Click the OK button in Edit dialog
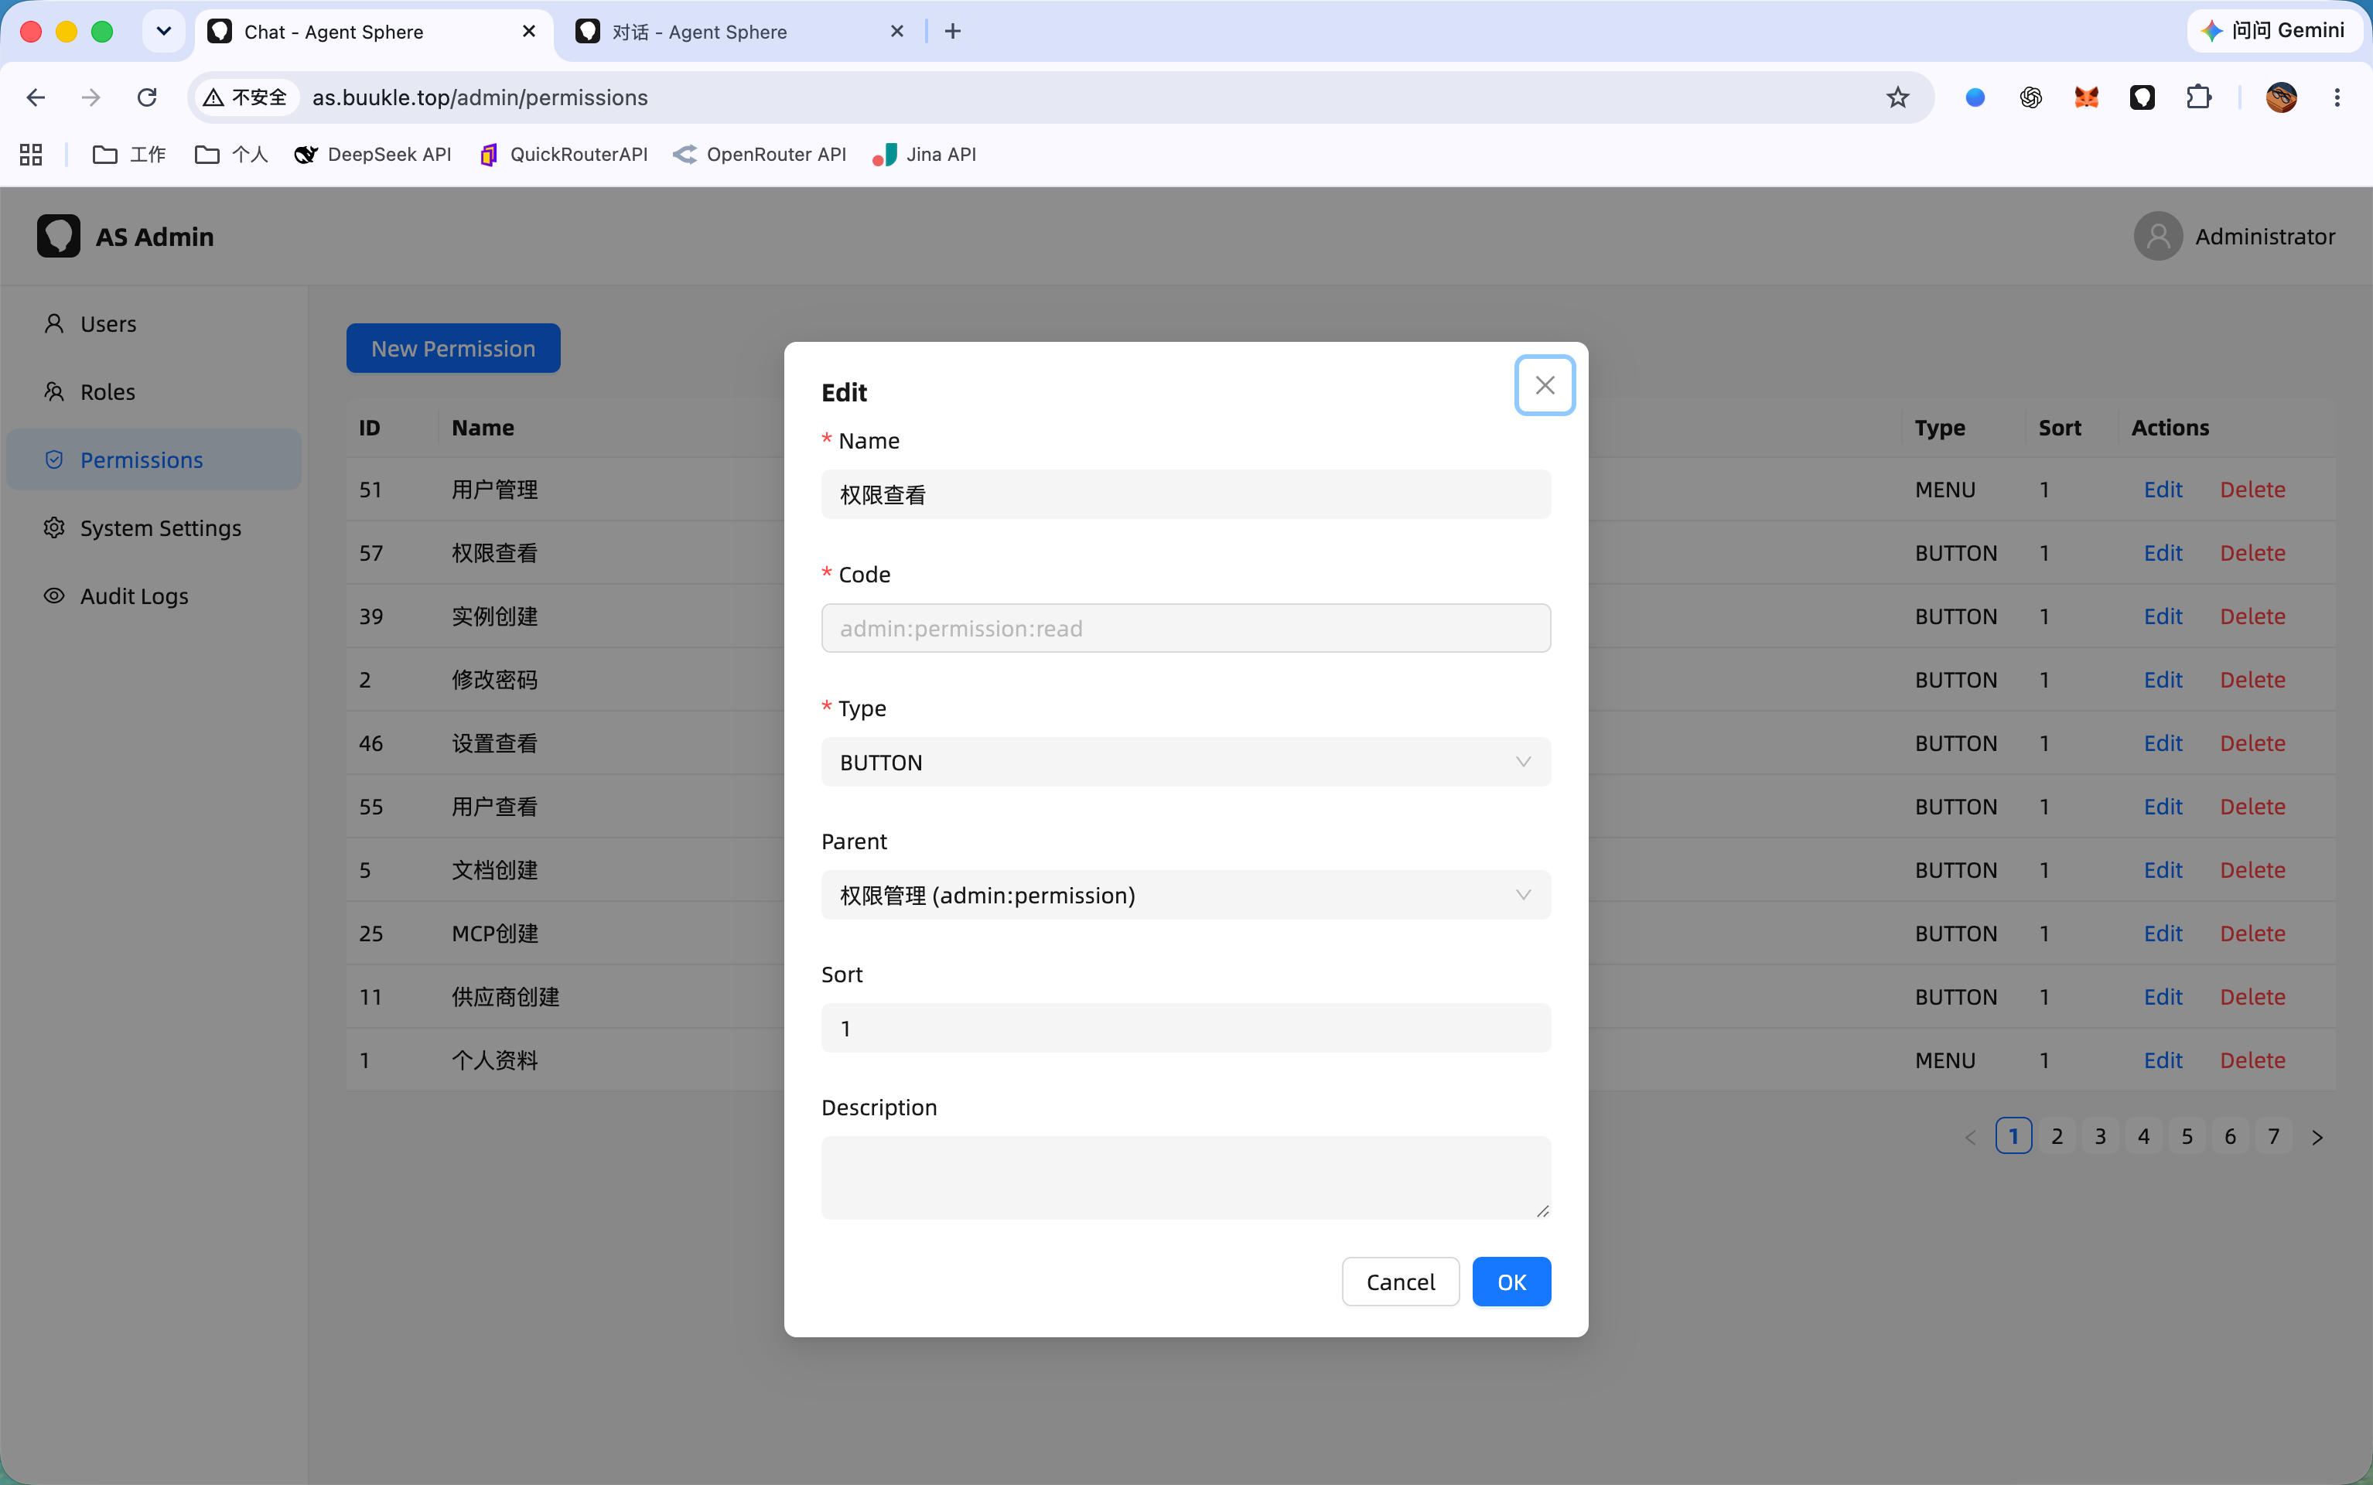Screen dimensions: 2373x1485 [x=1511, y=1282]
